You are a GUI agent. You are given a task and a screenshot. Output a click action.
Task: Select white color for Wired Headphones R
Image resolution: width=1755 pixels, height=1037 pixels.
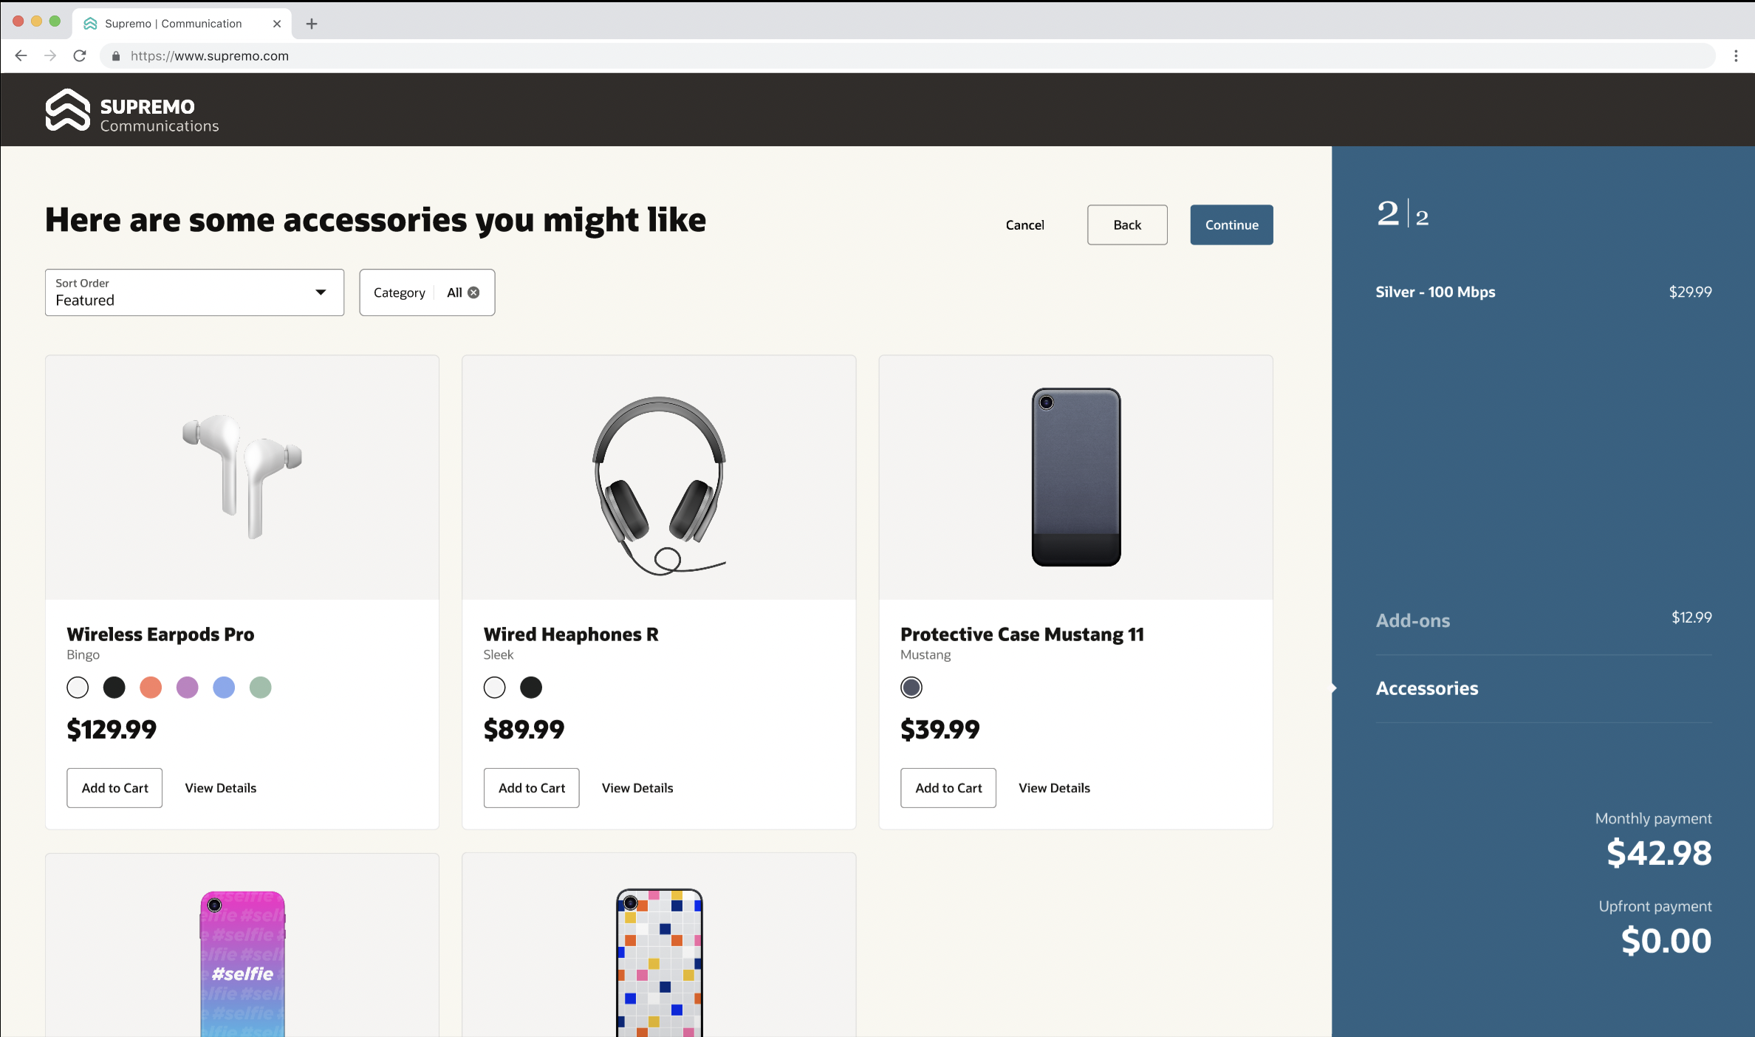pos(494,688)
